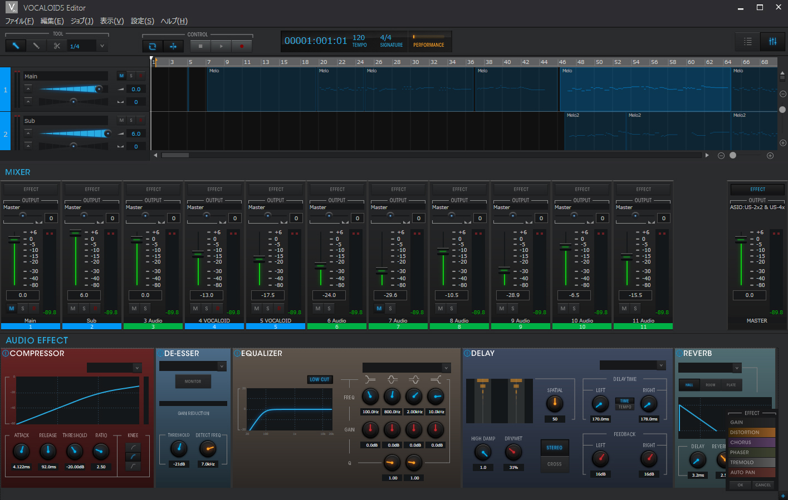Open the ファイル(F) menu
This screenshot has height=500, width=788.
click(x=19, y=21)
